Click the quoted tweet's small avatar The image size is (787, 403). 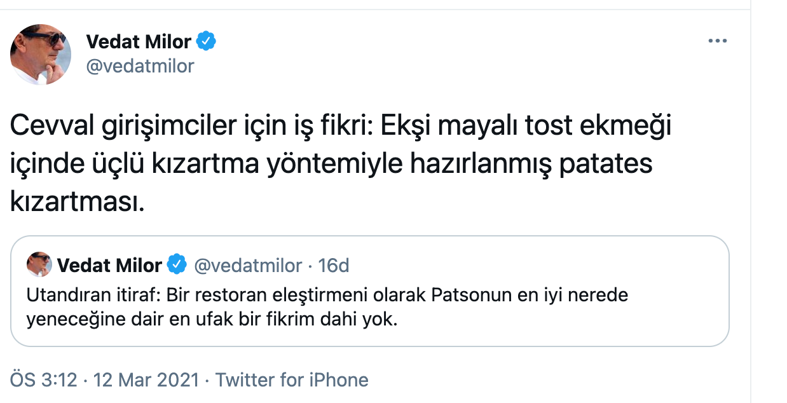39,265
